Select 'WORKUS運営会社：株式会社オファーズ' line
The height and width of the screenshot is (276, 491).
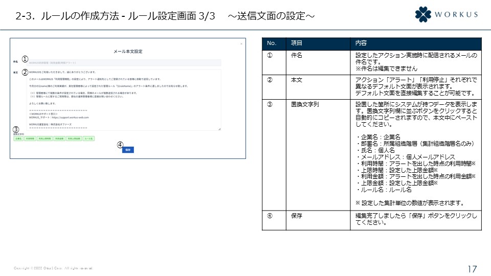50,125
